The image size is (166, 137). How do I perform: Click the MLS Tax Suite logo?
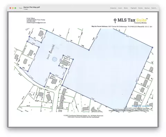131,20
